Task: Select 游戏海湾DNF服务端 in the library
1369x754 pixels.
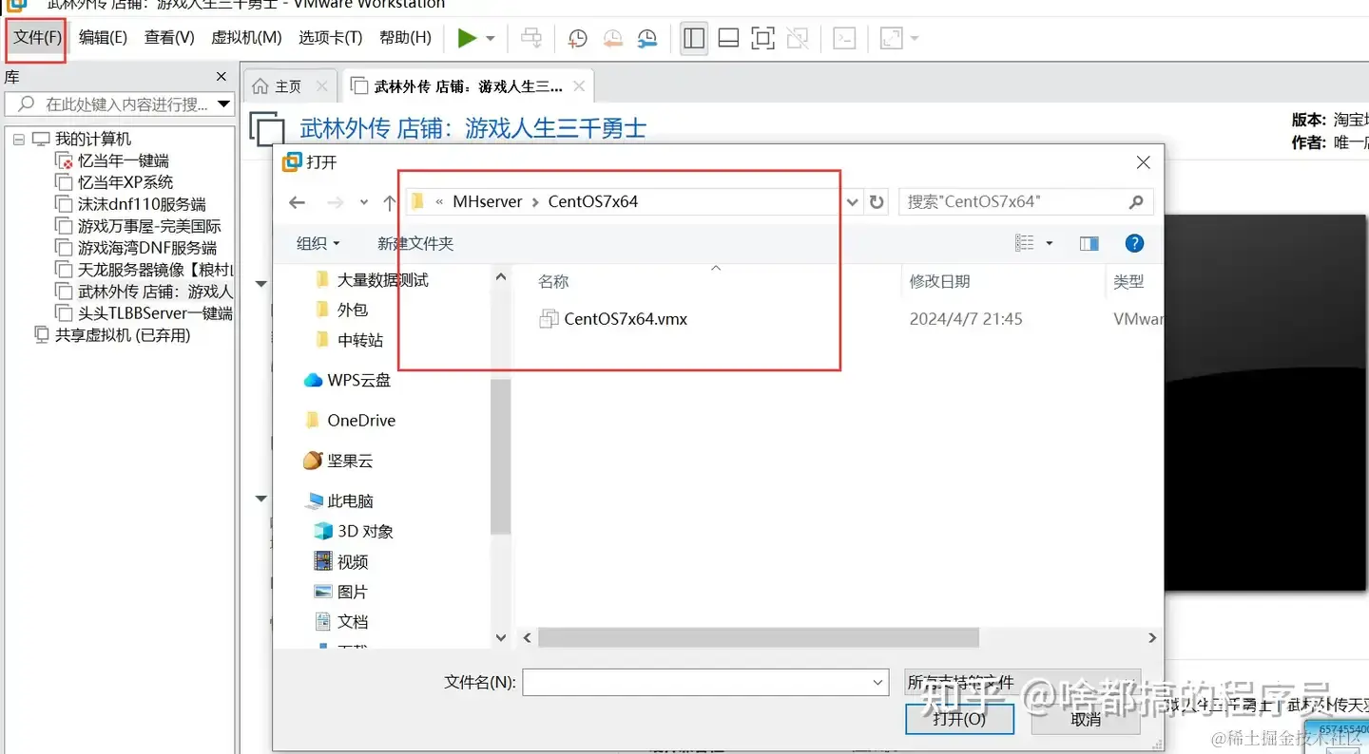Action: (x=147, y=248)
